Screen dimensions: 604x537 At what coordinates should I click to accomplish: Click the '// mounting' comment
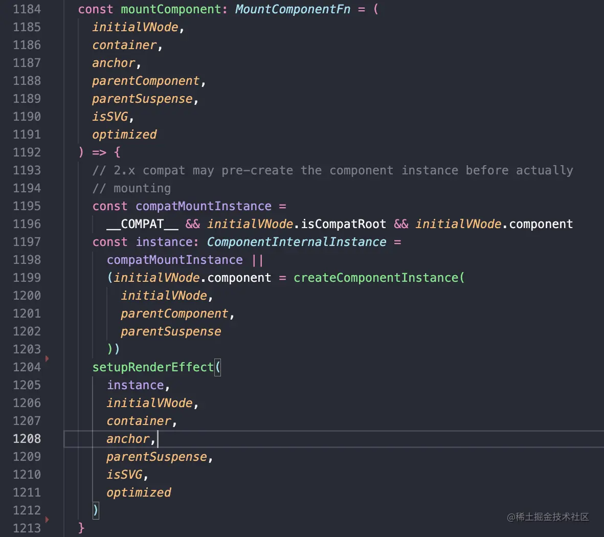tap(131, 188)
